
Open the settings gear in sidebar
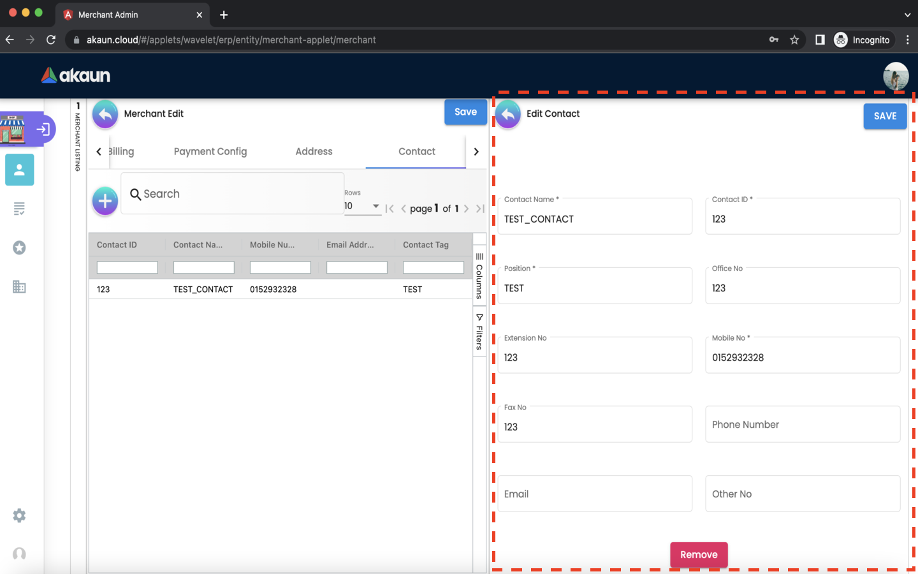pos(19,515)
